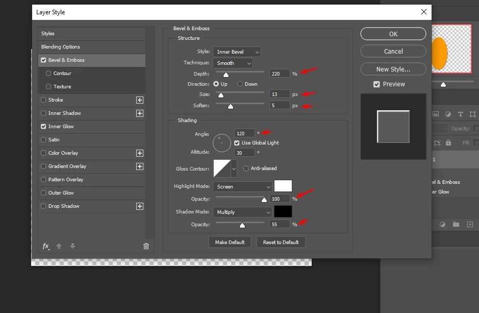The image size is (479, 313).
Task: Click the Cancel button
Action: pos(393,52)
